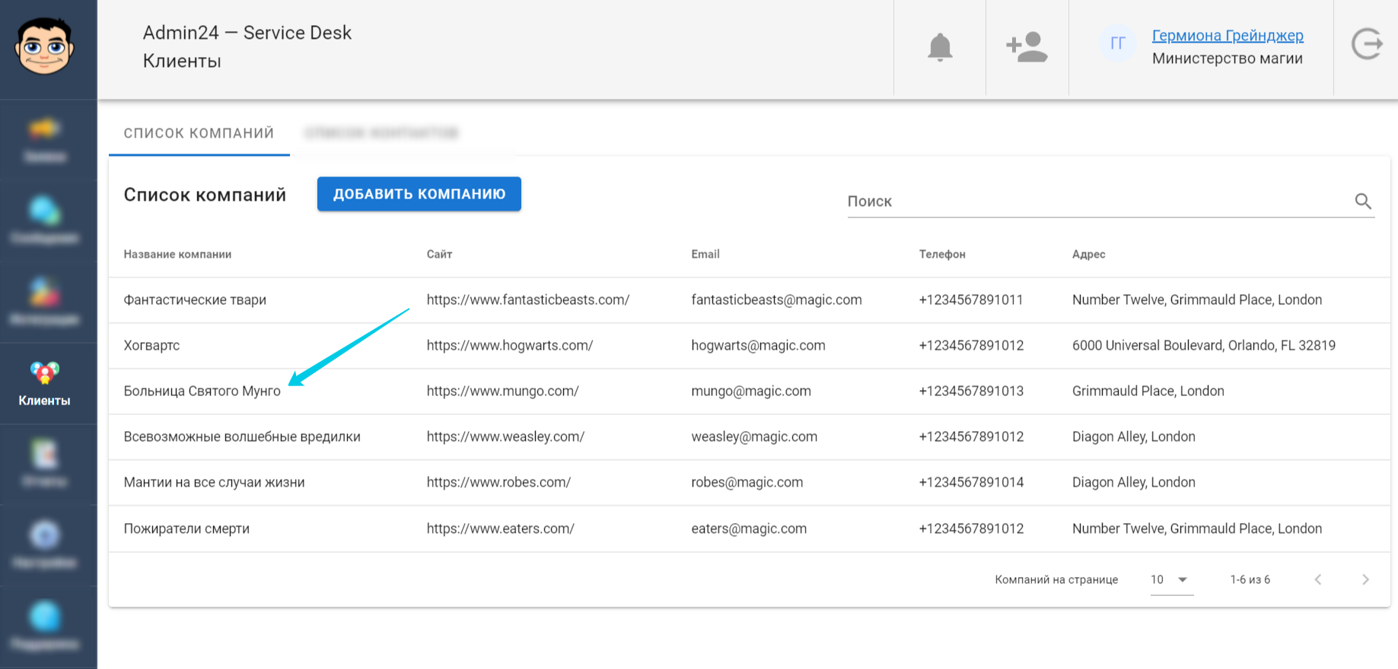The height and width of the screenshot is (669, 1398).
Task: Click the Admin24 mascot face logo
Action: (x=45, y=46)
